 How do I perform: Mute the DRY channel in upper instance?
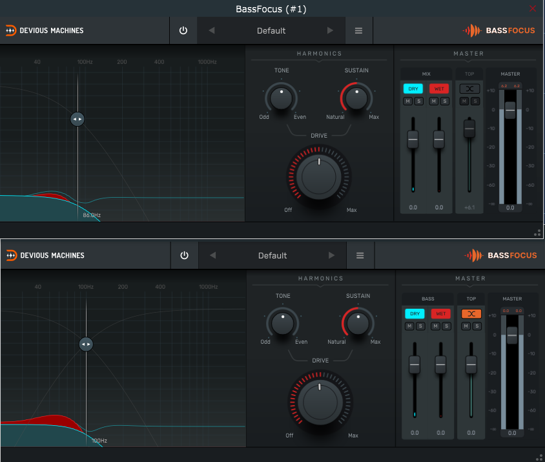tap(407, 101)
